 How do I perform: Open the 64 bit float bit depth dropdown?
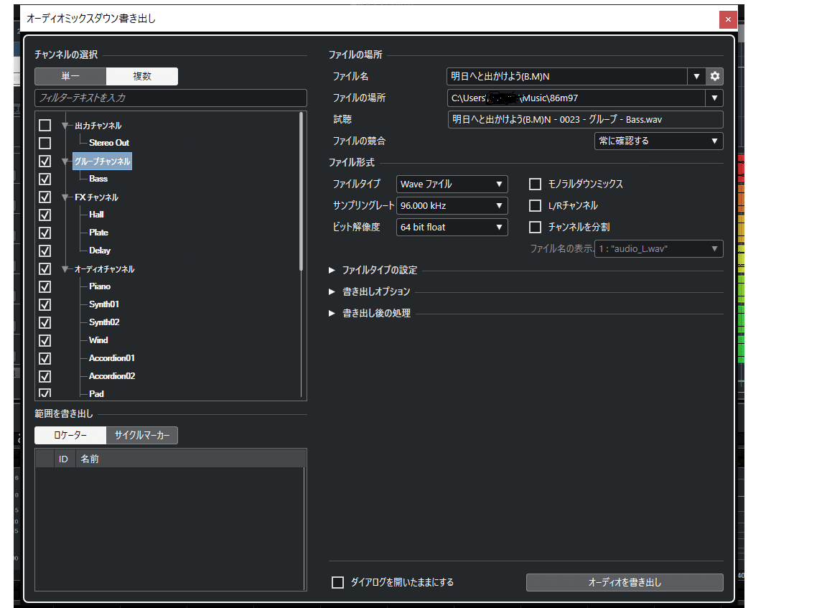pos(452,228)
